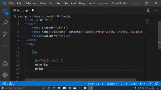Viewport: 161px width, 90px height.
Task: Open XAMPP from the taskbar
Action: pos(85,88)
